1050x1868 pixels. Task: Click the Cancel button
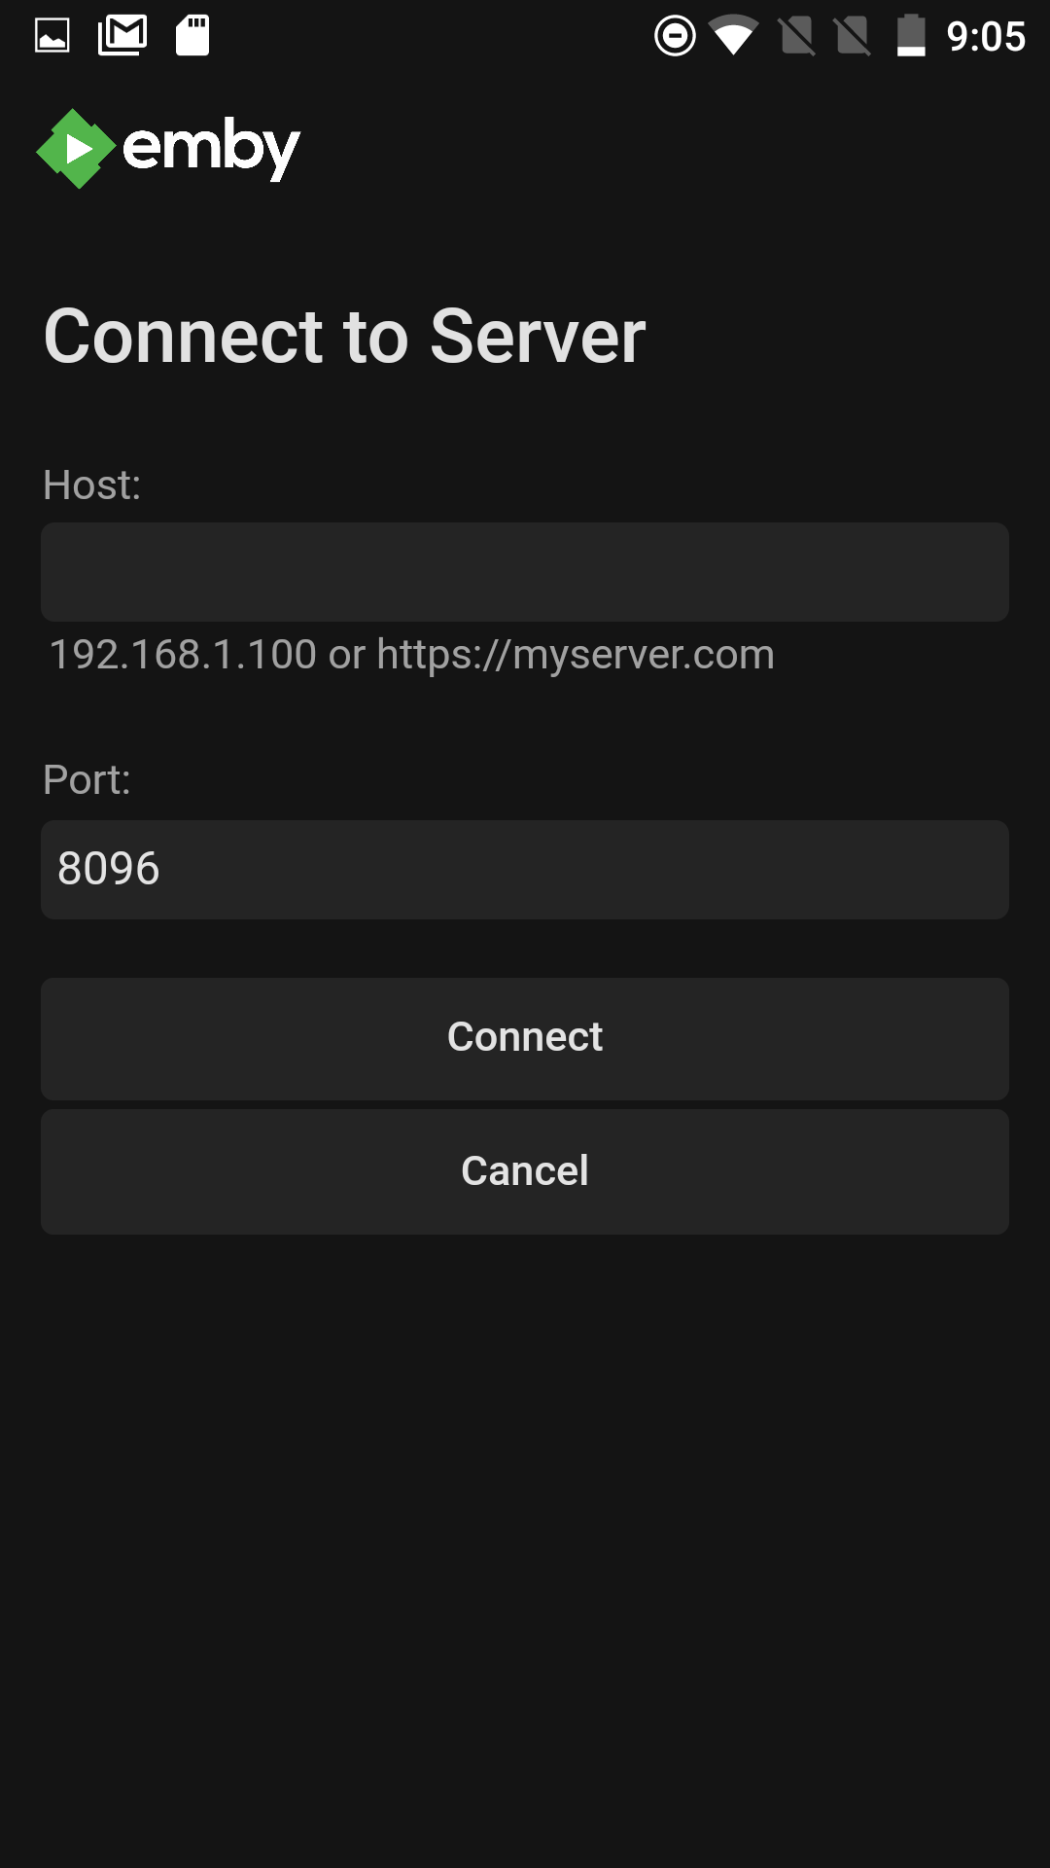pos(525,1172)
